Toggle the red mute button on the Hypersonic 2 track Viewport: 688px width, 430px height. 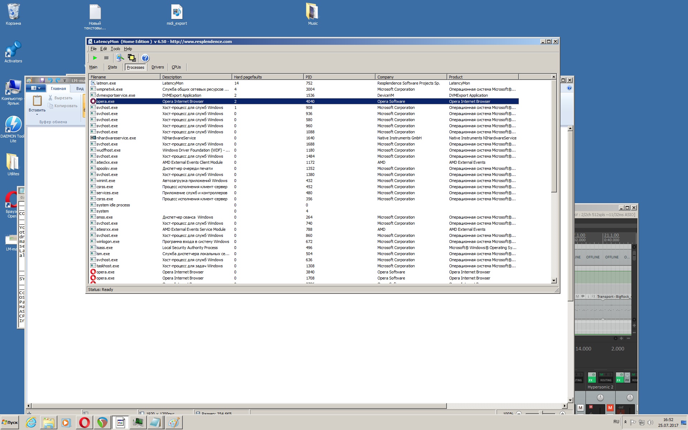point(610,408)
